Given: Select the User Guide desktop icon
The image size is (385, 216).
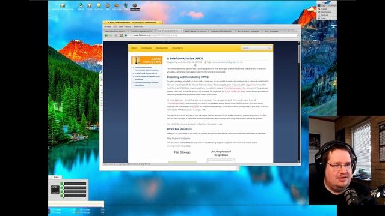Looking at the screenshot, I should pos(117,6).
